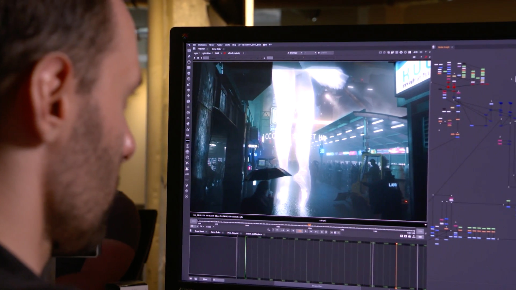
Task: Open the File menu
Action: [189, 45]
